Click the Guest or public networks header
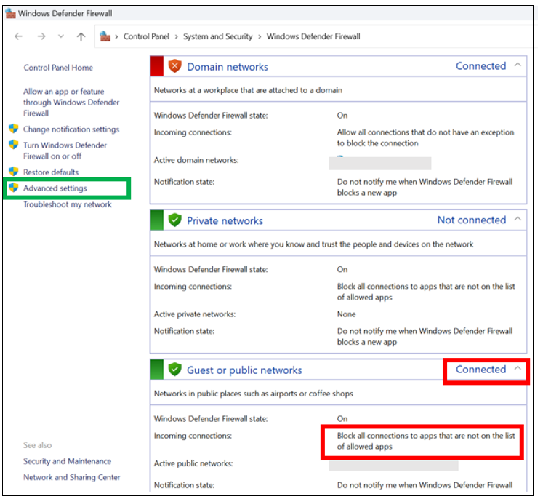This screenshot has width=543, height=499. coord(244,370)
